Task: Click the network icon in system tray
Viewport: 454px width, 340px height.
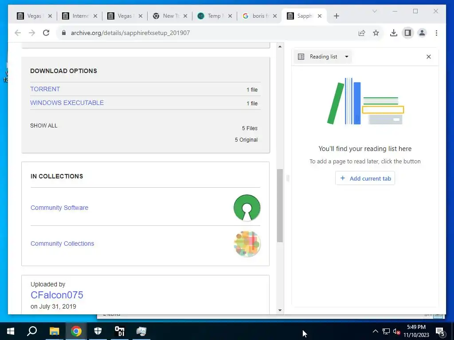Action: click(x=386, y=331)
